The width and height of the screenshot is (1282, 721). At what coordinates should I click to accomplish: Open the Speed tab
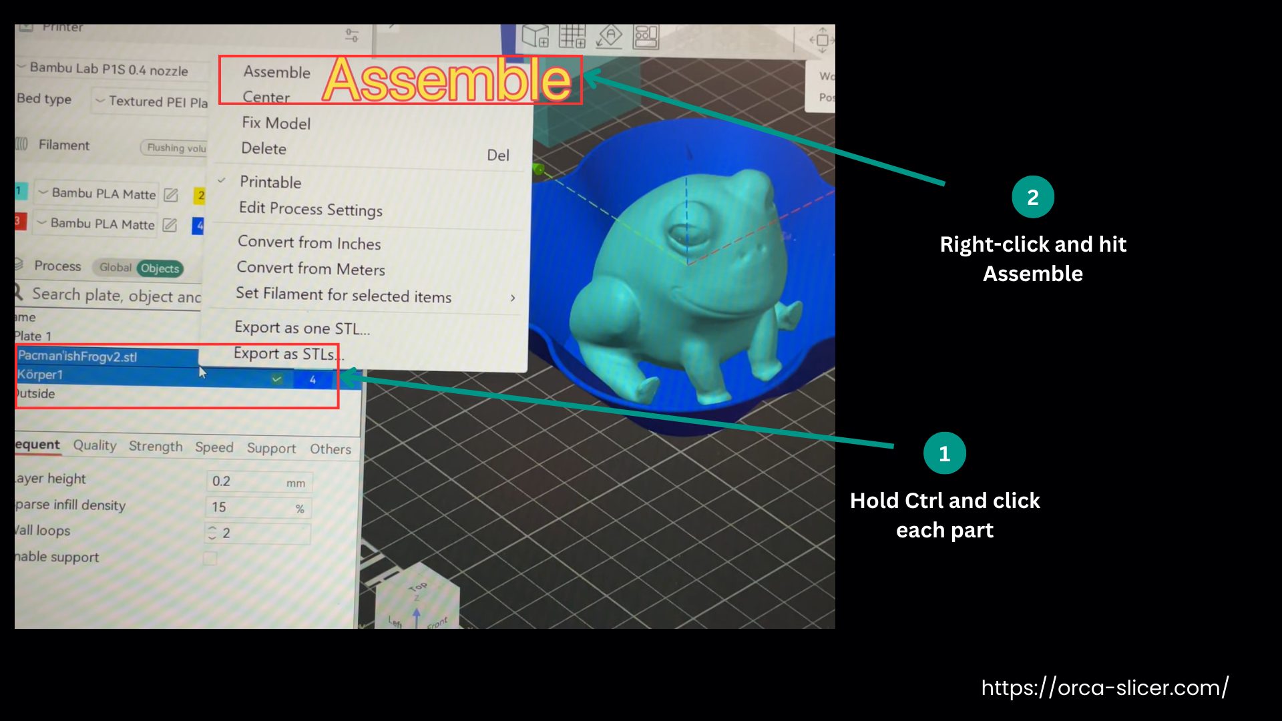pos(214,447)
